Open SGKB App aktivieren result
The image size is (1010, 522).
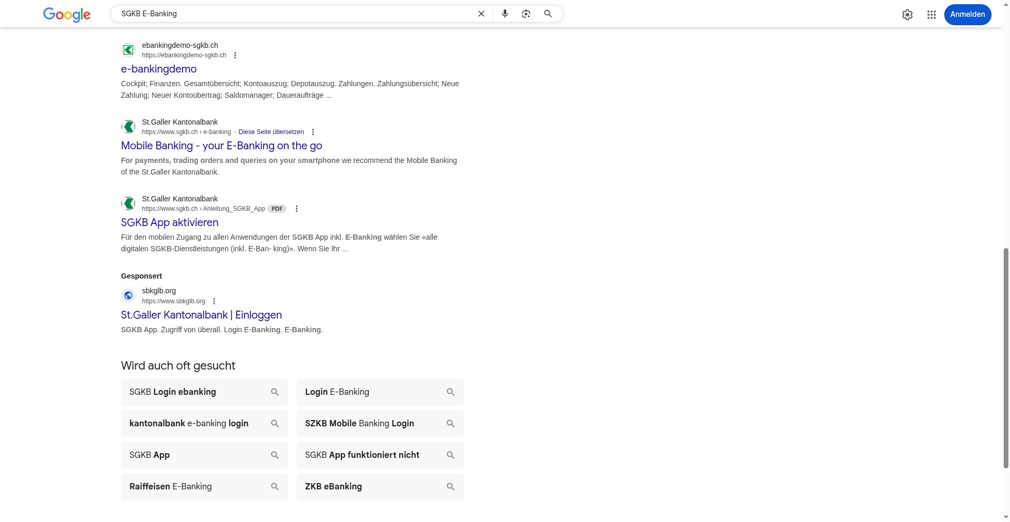[169, 222]
